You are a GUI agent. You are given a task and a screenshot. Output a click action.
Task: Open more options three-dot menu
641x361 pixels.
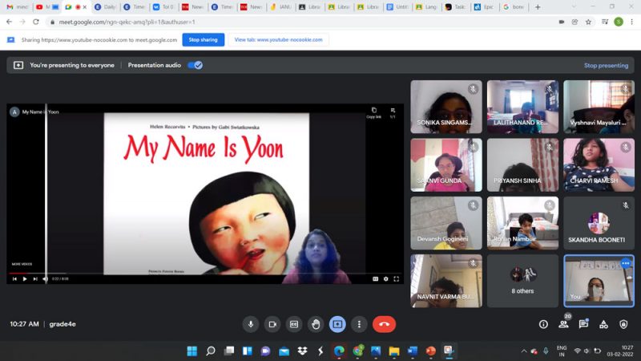(359, 324)
